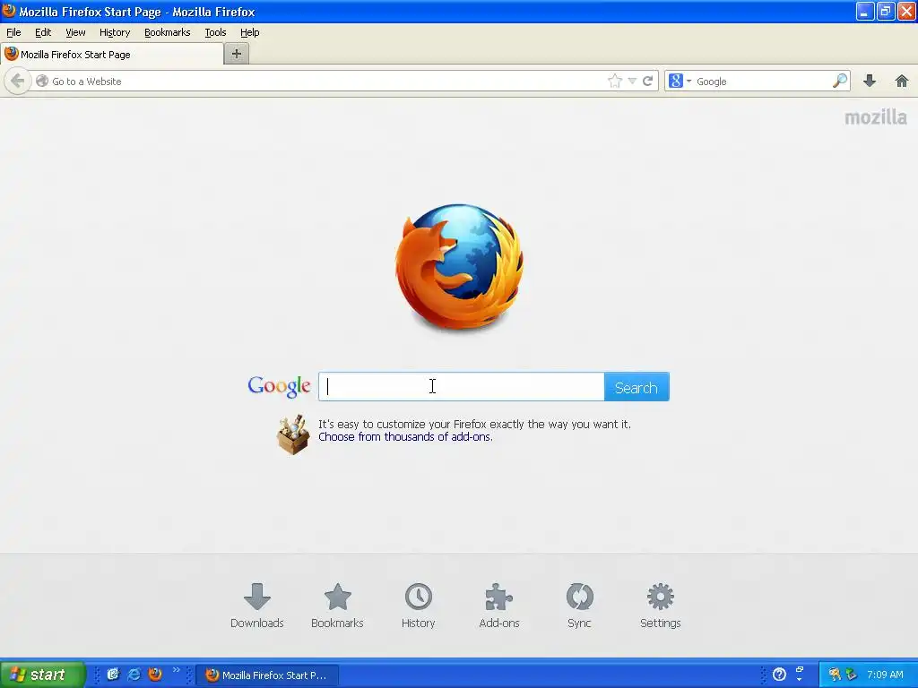Click the 7:09 AM system clock
The width and height of the screenshot is (918, 688).
pos(885,675)
